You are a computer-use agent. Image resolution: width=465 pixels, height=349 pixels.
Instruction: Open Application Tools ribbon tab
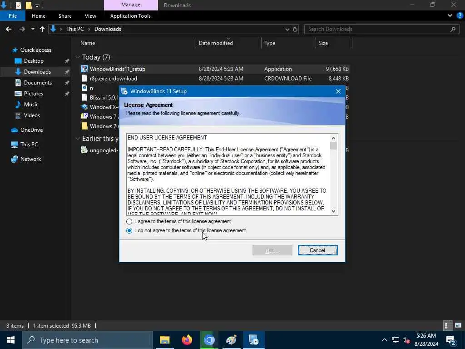[130, 16]
